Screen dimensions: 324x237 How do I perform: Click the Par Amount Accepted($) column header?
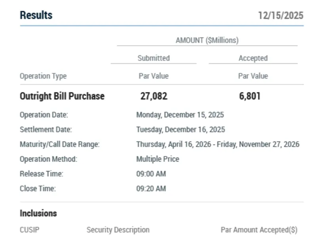click(259, 230)
